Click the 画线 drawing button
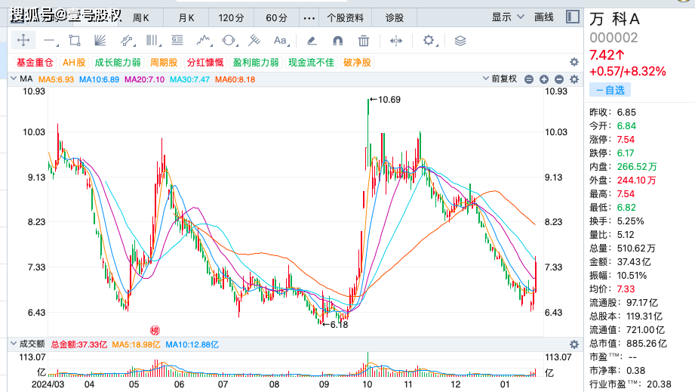Screen dimensions: 695x392 [544, 17]
